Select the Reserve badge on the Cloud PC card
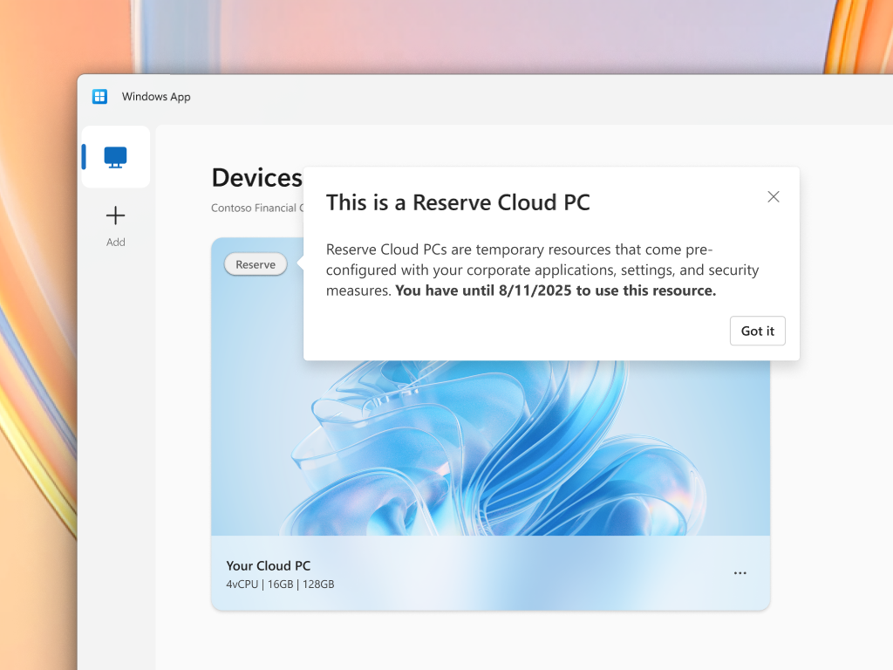 [255, 263]
